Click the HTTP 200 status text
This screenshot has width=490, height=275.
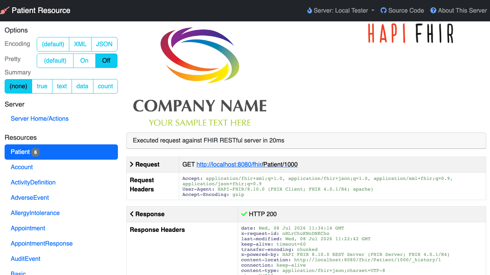click(x=263, y=214)
